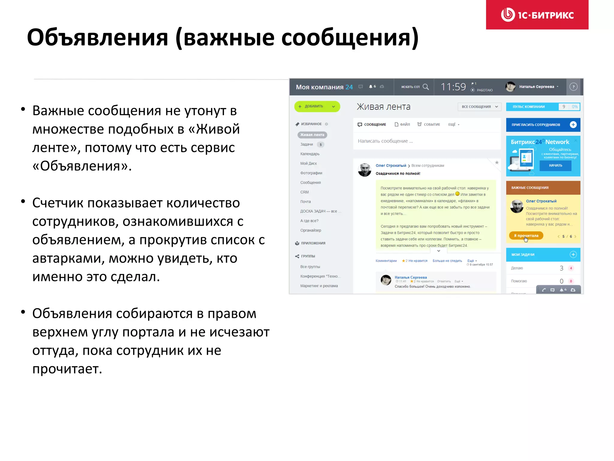Click the flag counter next to clock
Viewport: 614px width, 461px height.
tap(474, 83)
